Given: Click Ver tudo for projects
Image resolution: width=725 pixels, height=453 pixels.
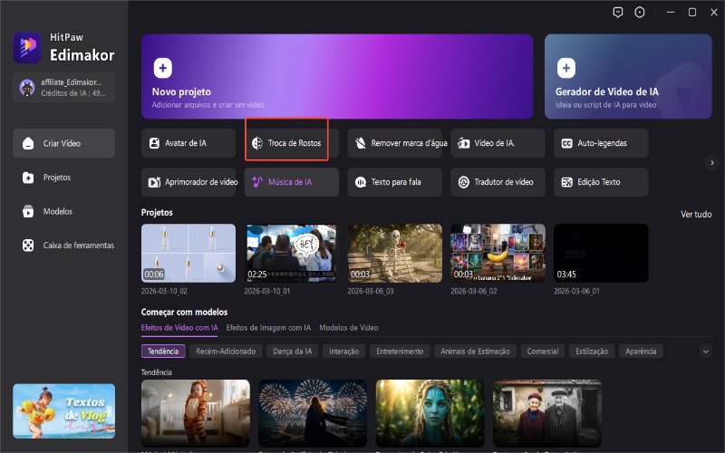Looking at the screenshot, I should (696, 214).
